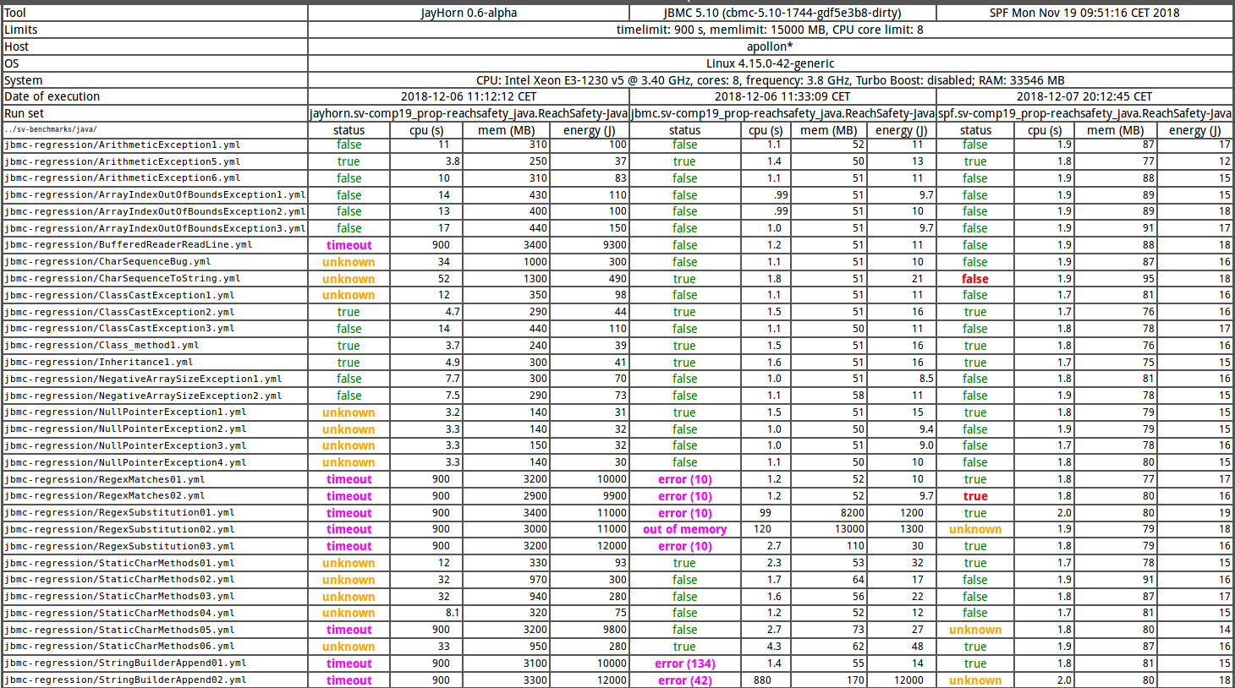Open the CharSequenceToString.yml task definition
1235x688 pixels.
(x=123, y=278)
